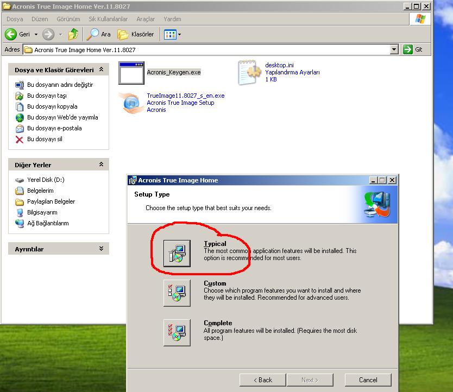Screen dimensions: 453x392
Task: Collapse the Dosya ve Klasör Görevleri panel
Action: tap(101, 69)
